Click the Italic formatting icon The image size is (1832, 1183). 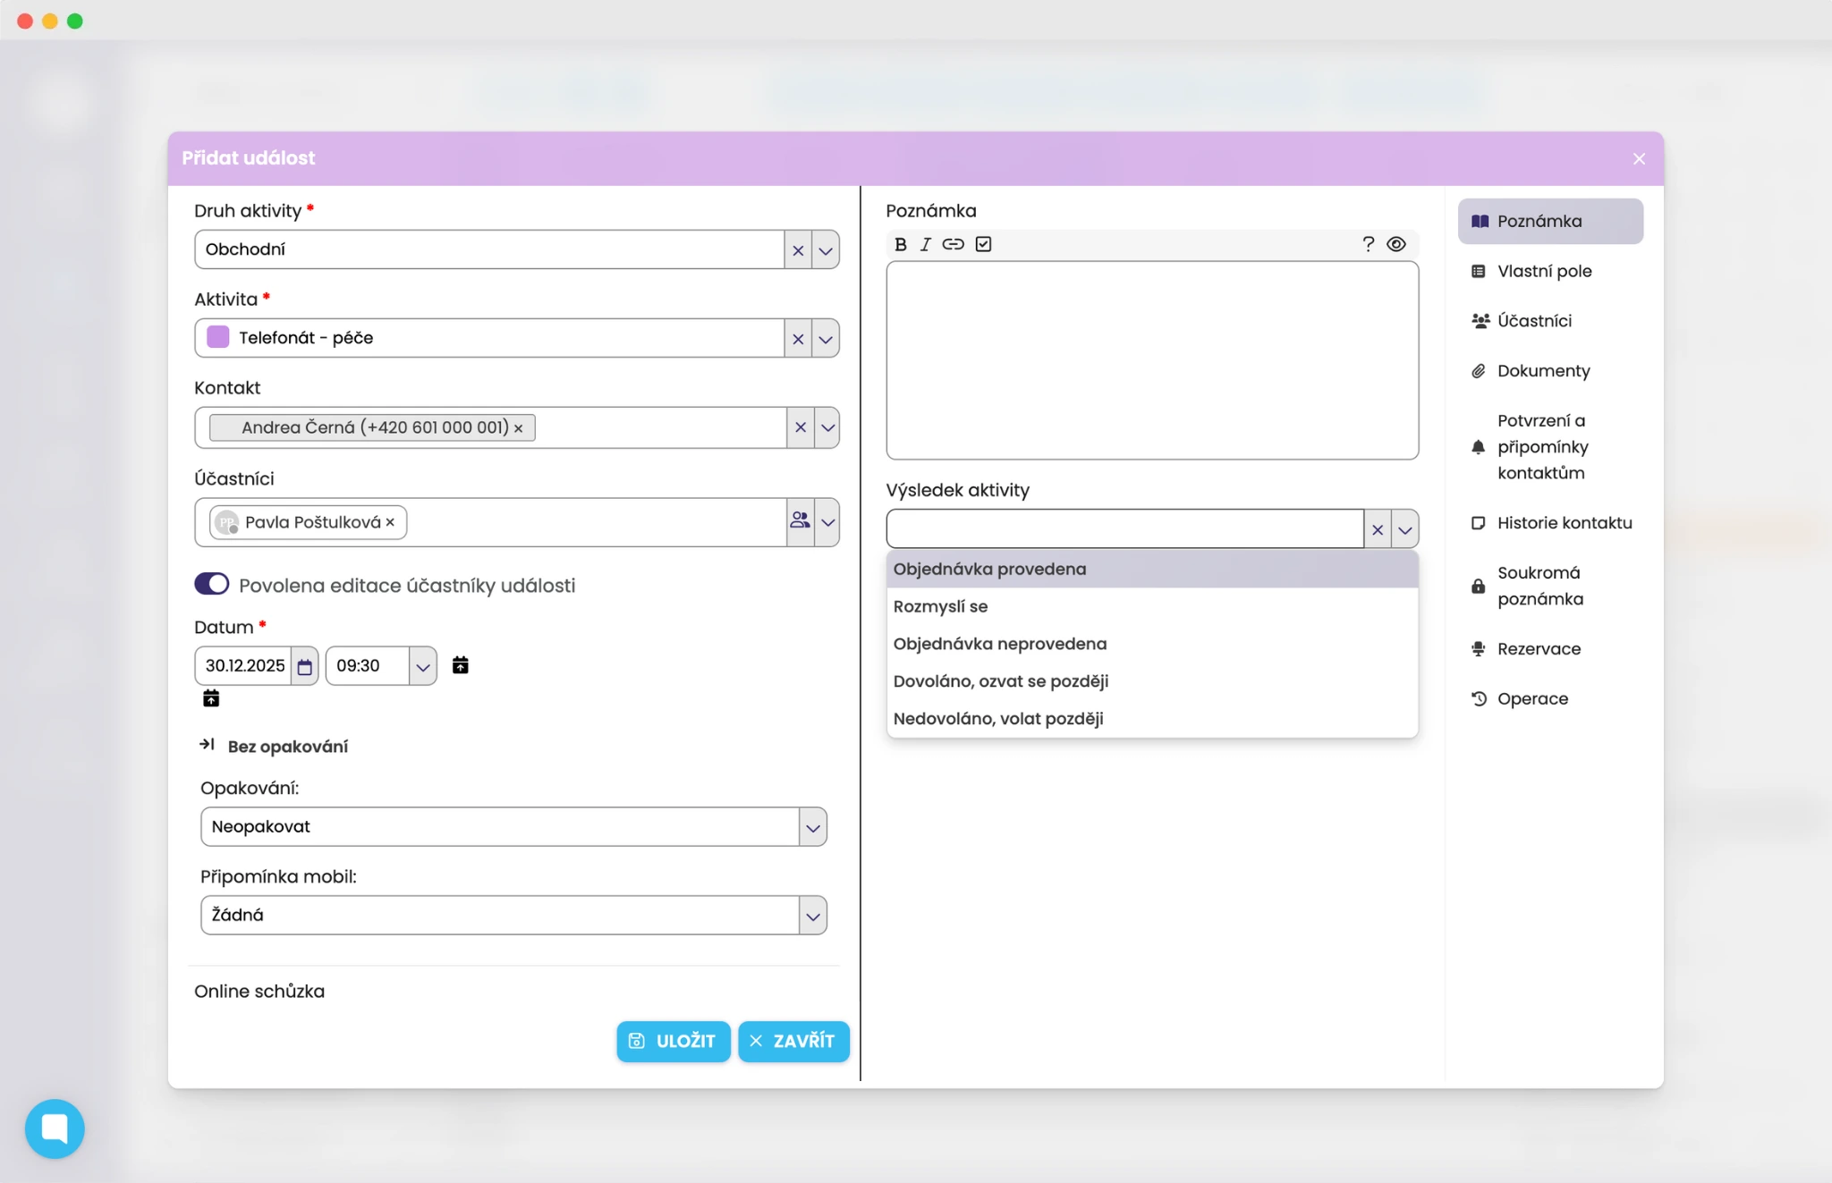926,244
